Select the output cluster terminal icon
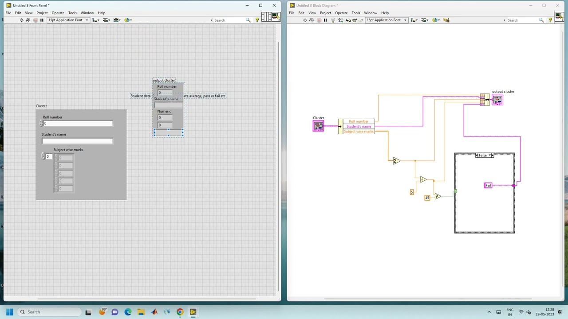This screenshot has width=568, height=319. click(497, 100)
